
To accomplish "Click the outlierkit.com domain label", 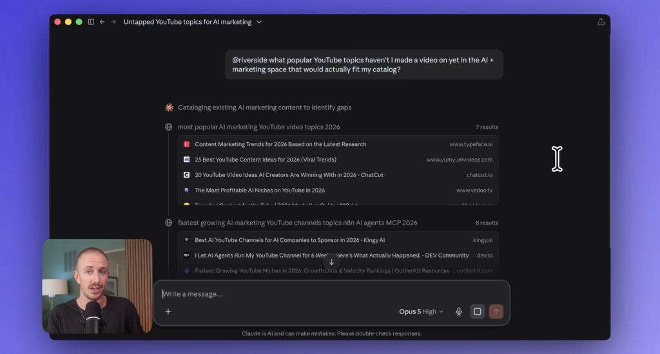I will click(x=474, y=271).
